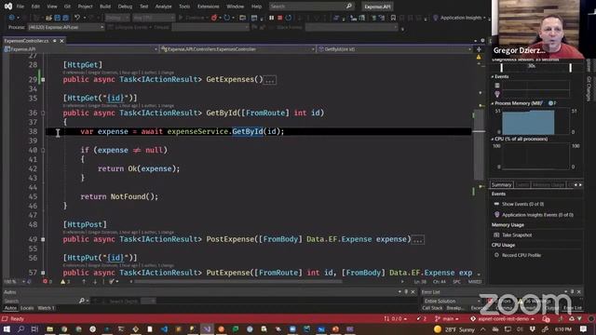Switch to the Call Stack tab
Image resolution: width=596 pixels, height=335 pixels.
432,308
